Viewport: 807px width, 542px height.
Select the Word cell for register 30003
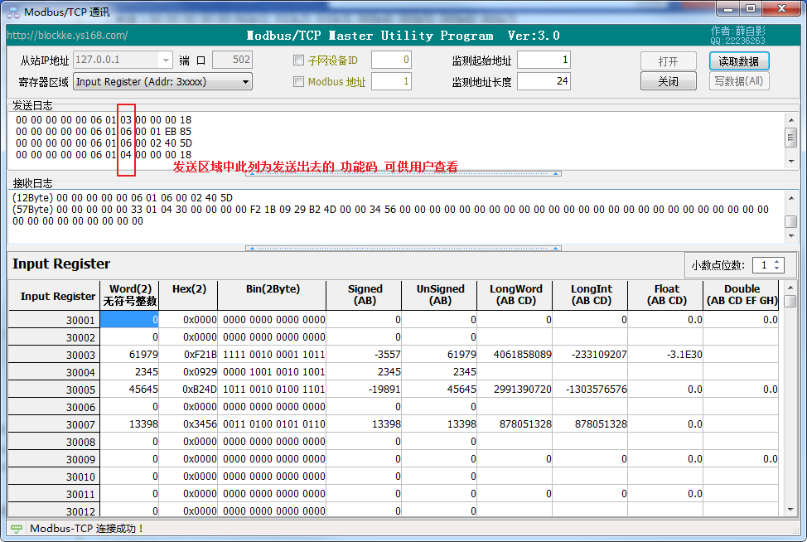pos(129,355)
